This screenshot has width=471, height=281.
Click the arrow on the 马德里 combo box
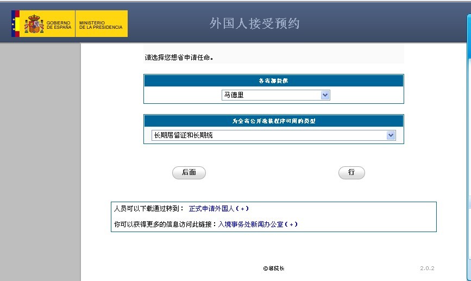tap(325, 95)
